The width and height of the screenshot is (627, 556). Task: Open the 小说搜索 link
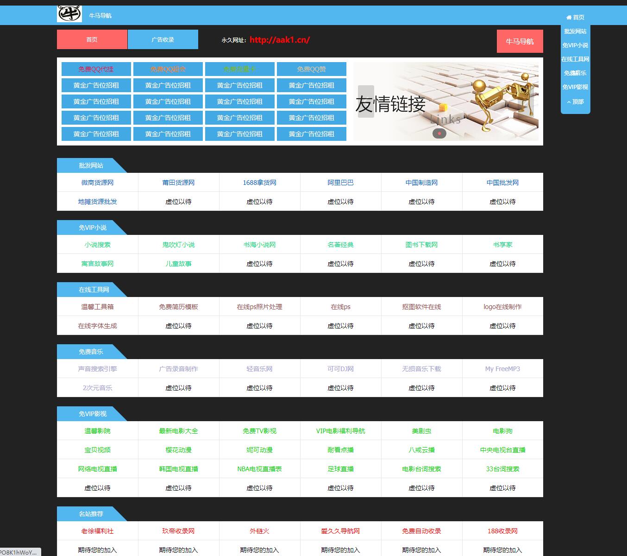tap(97, 245)
